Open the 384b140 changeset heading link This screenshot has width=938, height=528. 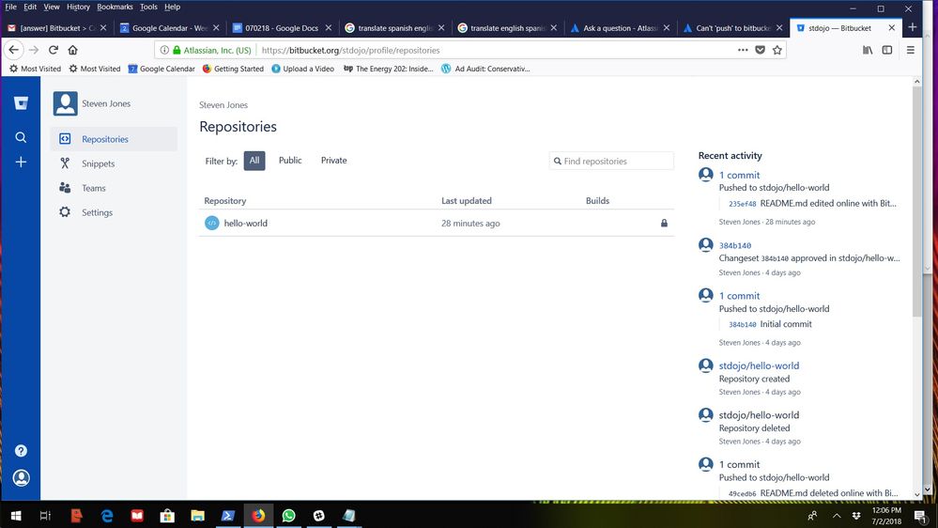pyautogui.click(x=734, y=245)
